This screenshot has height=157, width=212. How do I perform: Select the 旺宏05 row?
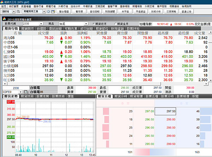click(x=105, y=80)
